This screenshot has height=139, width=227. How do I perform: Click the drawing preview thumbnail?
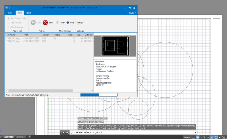click(115, 46)
